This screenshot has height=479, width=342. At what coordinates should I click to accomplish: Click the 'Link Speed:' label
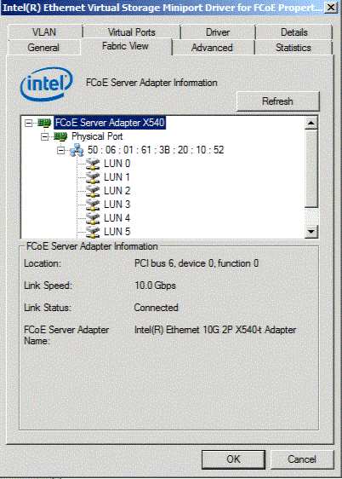48,286
